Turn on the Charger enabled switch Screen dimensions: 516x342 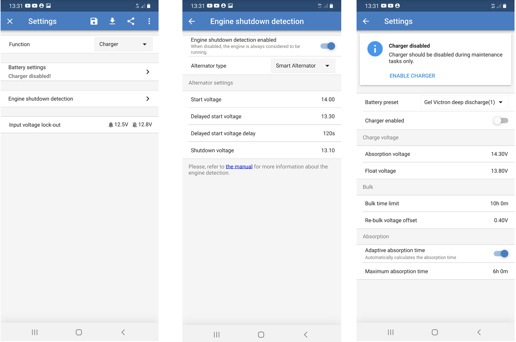point(501,120)
